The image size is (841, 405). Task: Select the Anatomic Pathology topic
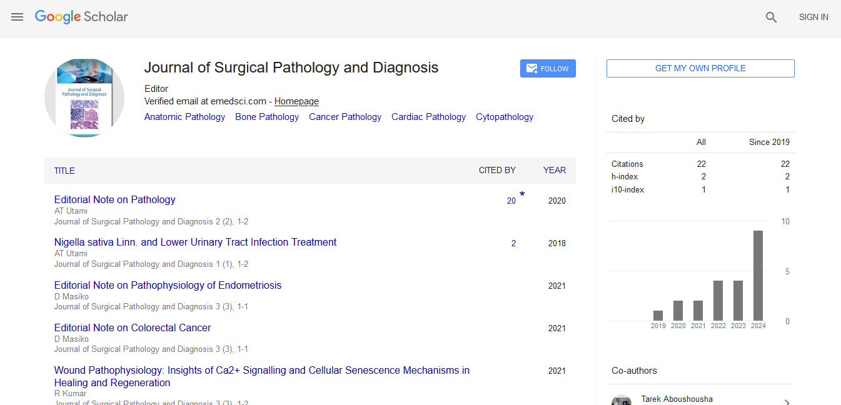point(184,117)
